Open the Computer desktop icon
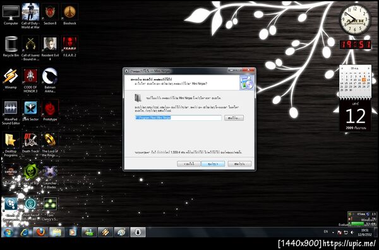 pos(11,15)
